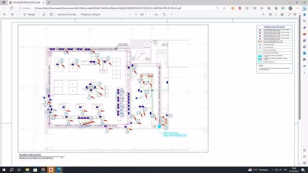The width and height of the screenshot is (308, 173).
Task: Open File Explorer from taskbar
Action: [x=27, y=170]
